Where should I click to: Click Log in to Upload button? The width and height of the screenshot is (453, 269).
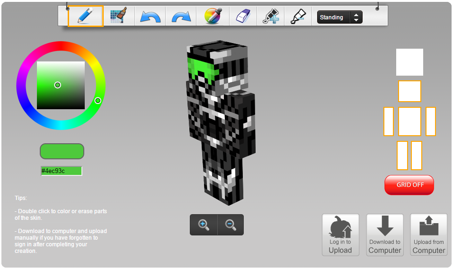(340, 235)
